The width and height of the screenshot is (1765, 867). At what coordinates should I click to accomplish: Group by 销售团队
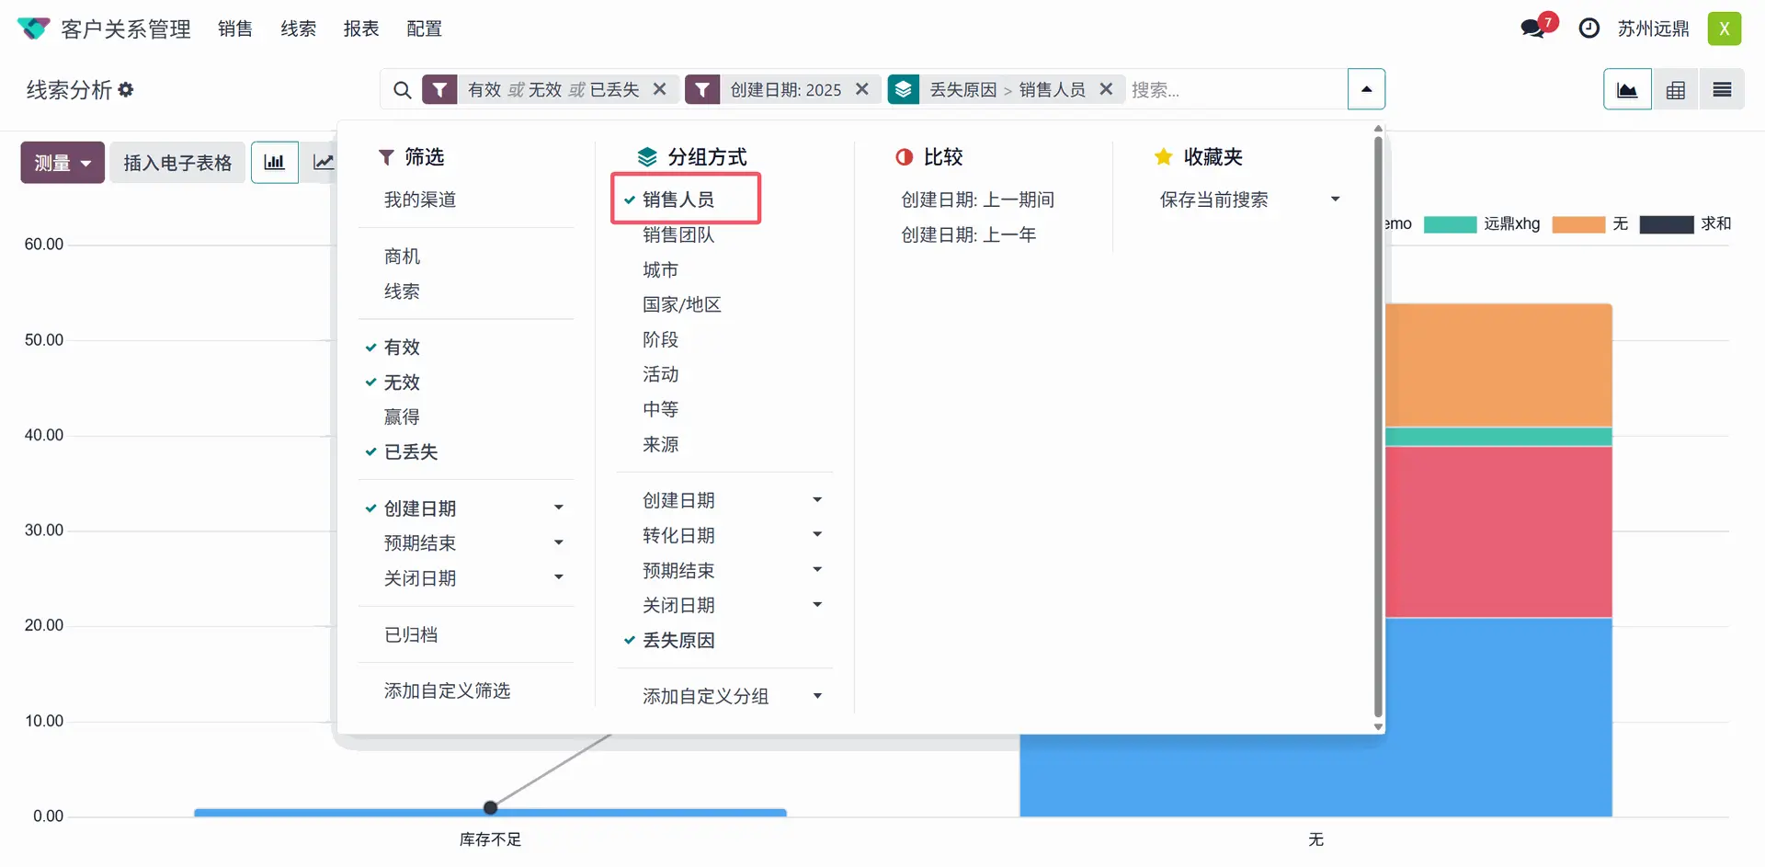(678, 234)
